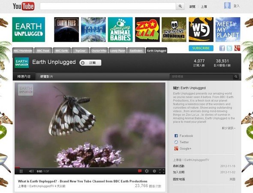Viewport: 253px width, 193px height.
Task: Click the 登入 sign in link
Action: pos(236,6)
